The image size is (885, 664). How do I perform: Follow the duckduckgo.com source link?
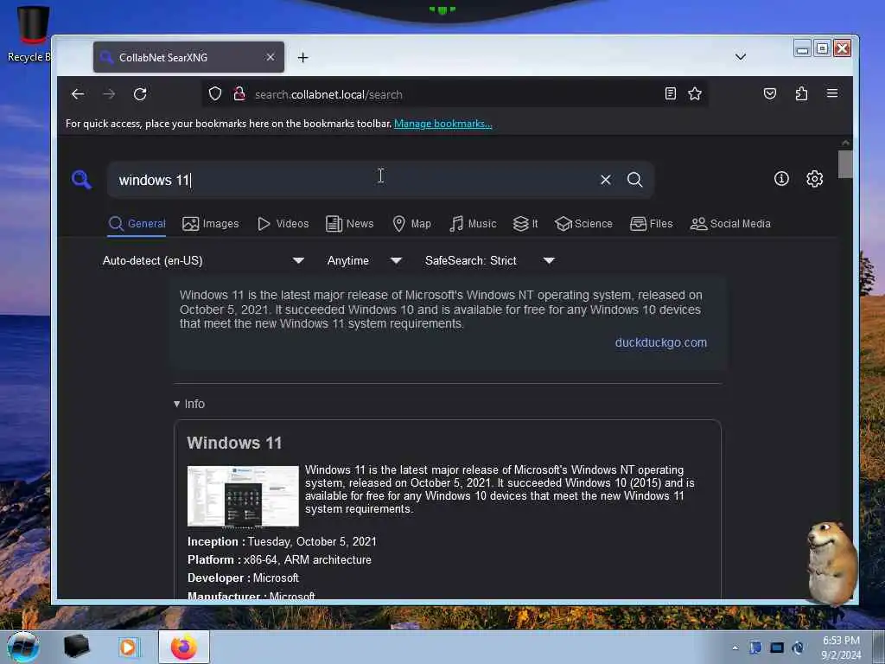[661, 342]
